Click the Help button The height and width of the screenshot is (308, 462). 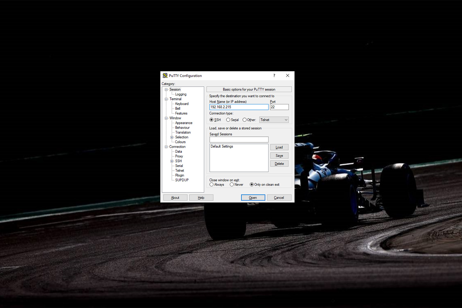(x=201, y=198)
